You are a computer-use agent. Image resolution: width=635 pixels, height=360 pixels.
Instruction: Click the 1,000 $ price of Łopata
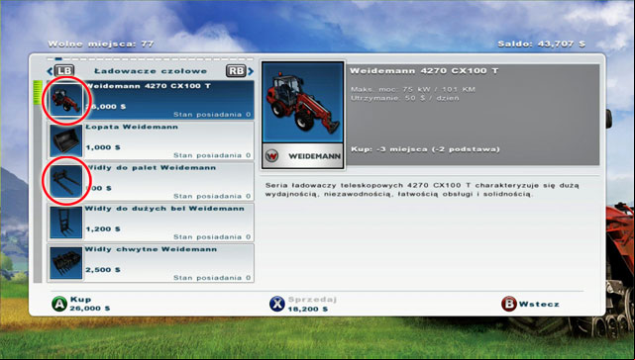click(103, 147)
